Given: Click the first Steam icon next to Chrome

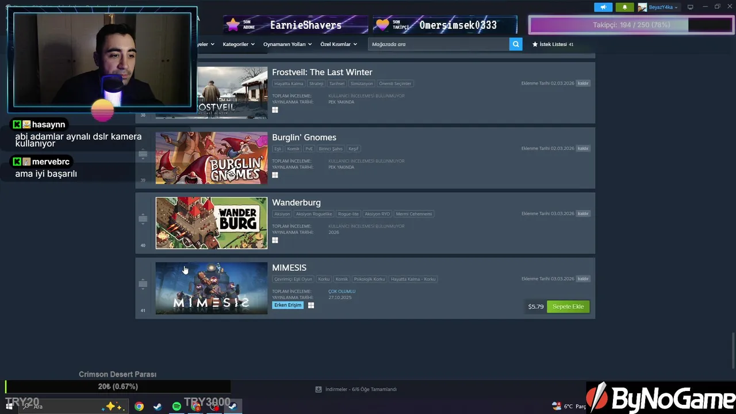Looking at the screenshot, I should click(157, 407).
